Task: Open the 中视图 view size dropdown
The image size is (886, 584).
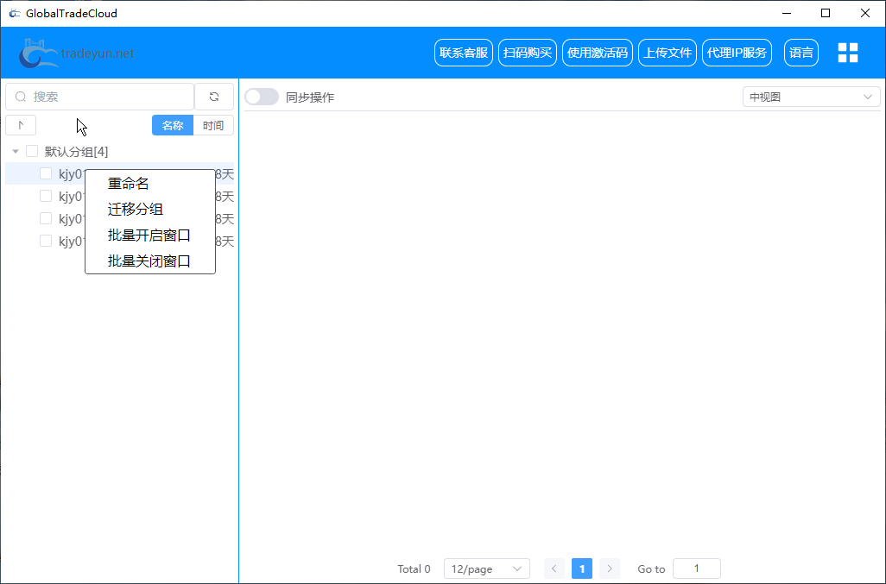Action: (x=810, y=96)
